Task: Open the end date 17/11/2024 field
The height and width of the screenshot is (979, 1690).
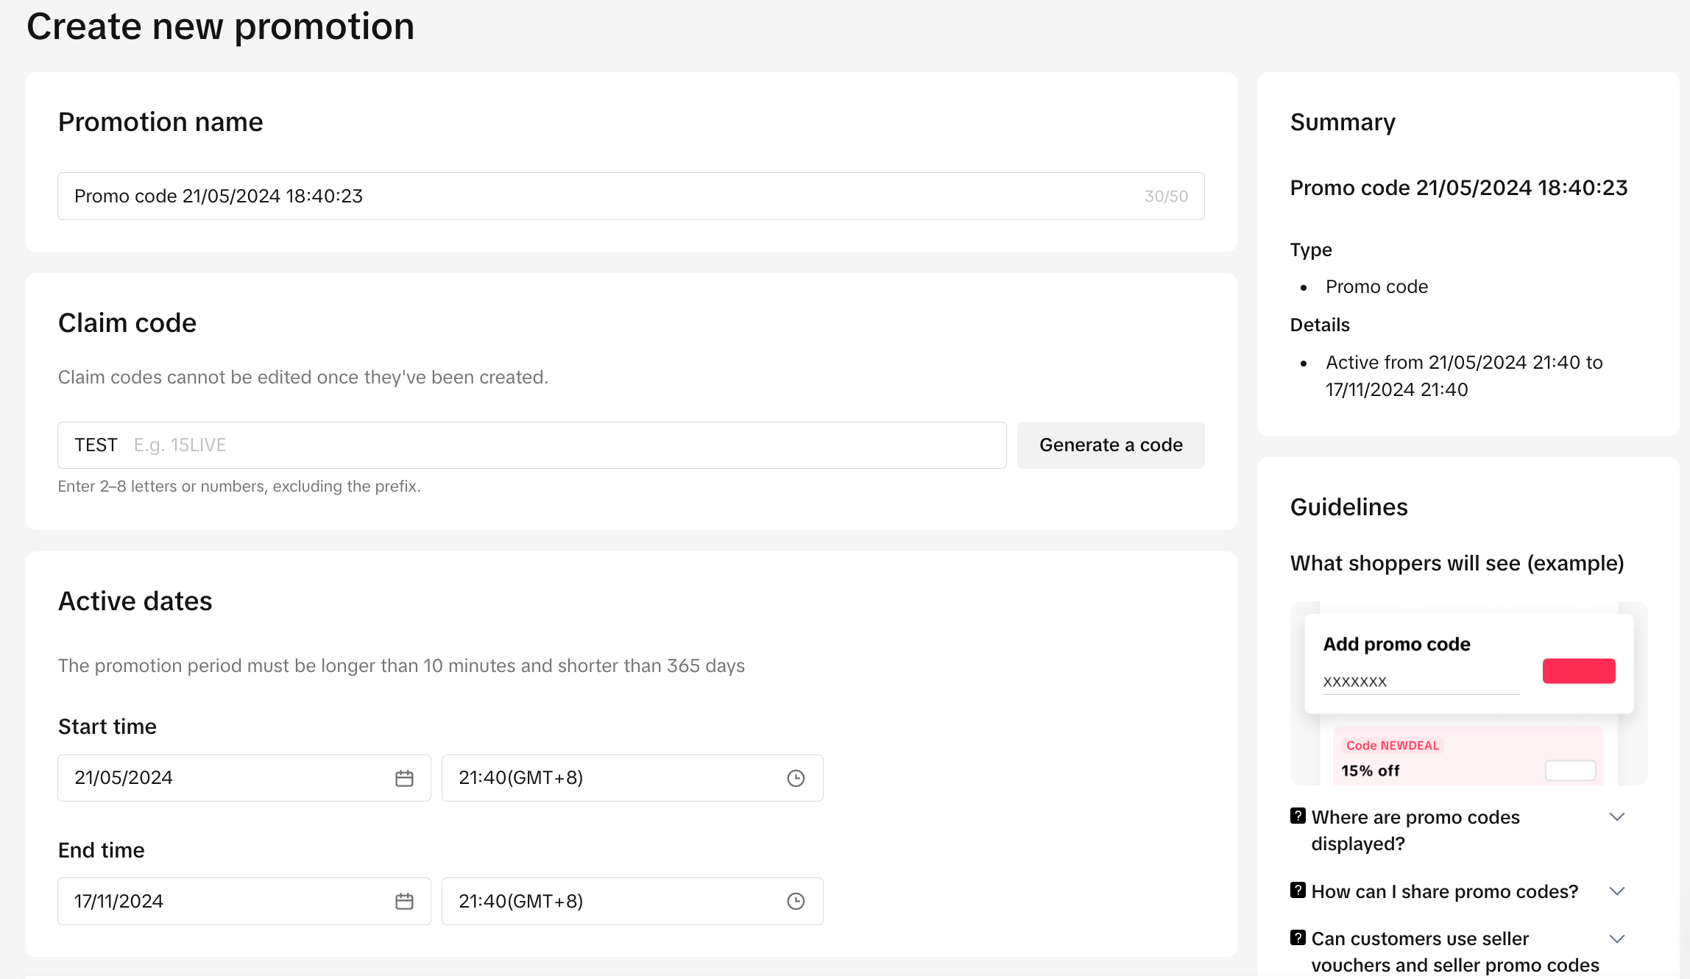Action: 221,901
